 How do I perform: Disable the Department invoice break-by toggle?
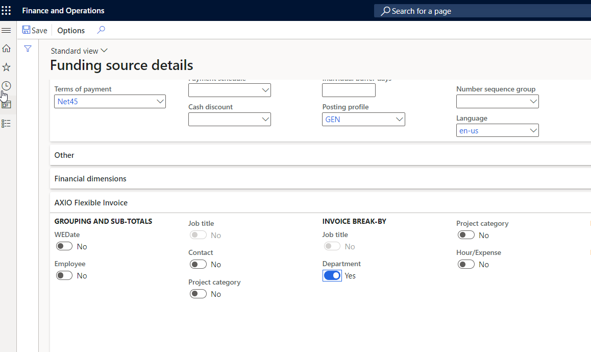tap(332, 275)
